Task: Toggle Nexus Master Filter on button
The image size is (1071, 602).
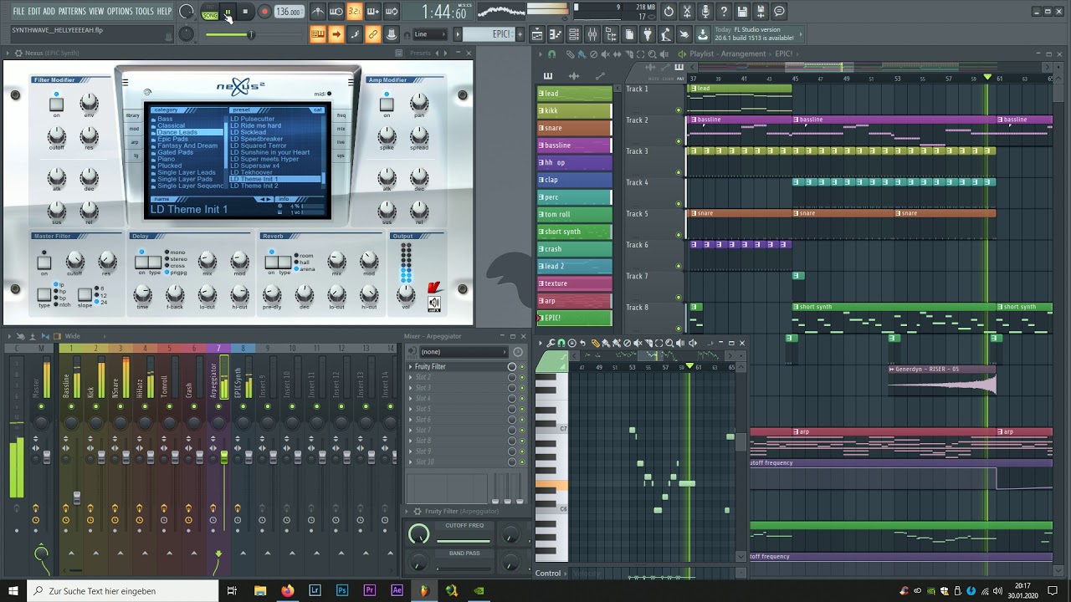Action: [x=44, y=263]
